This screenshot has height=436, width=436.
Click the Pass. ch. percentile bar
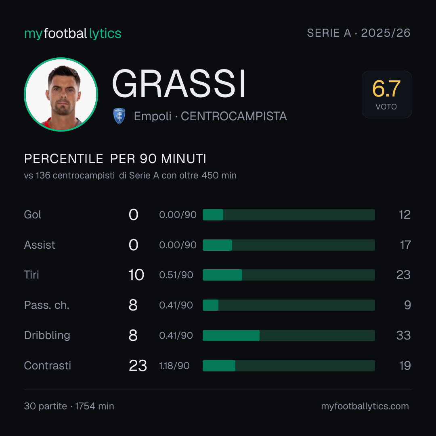(289, 305)
